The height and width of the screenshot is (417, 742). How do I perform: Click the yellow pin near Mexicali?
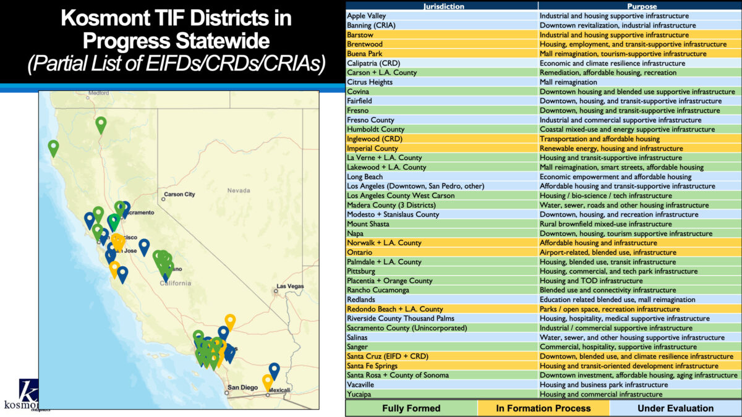[267, 379]
